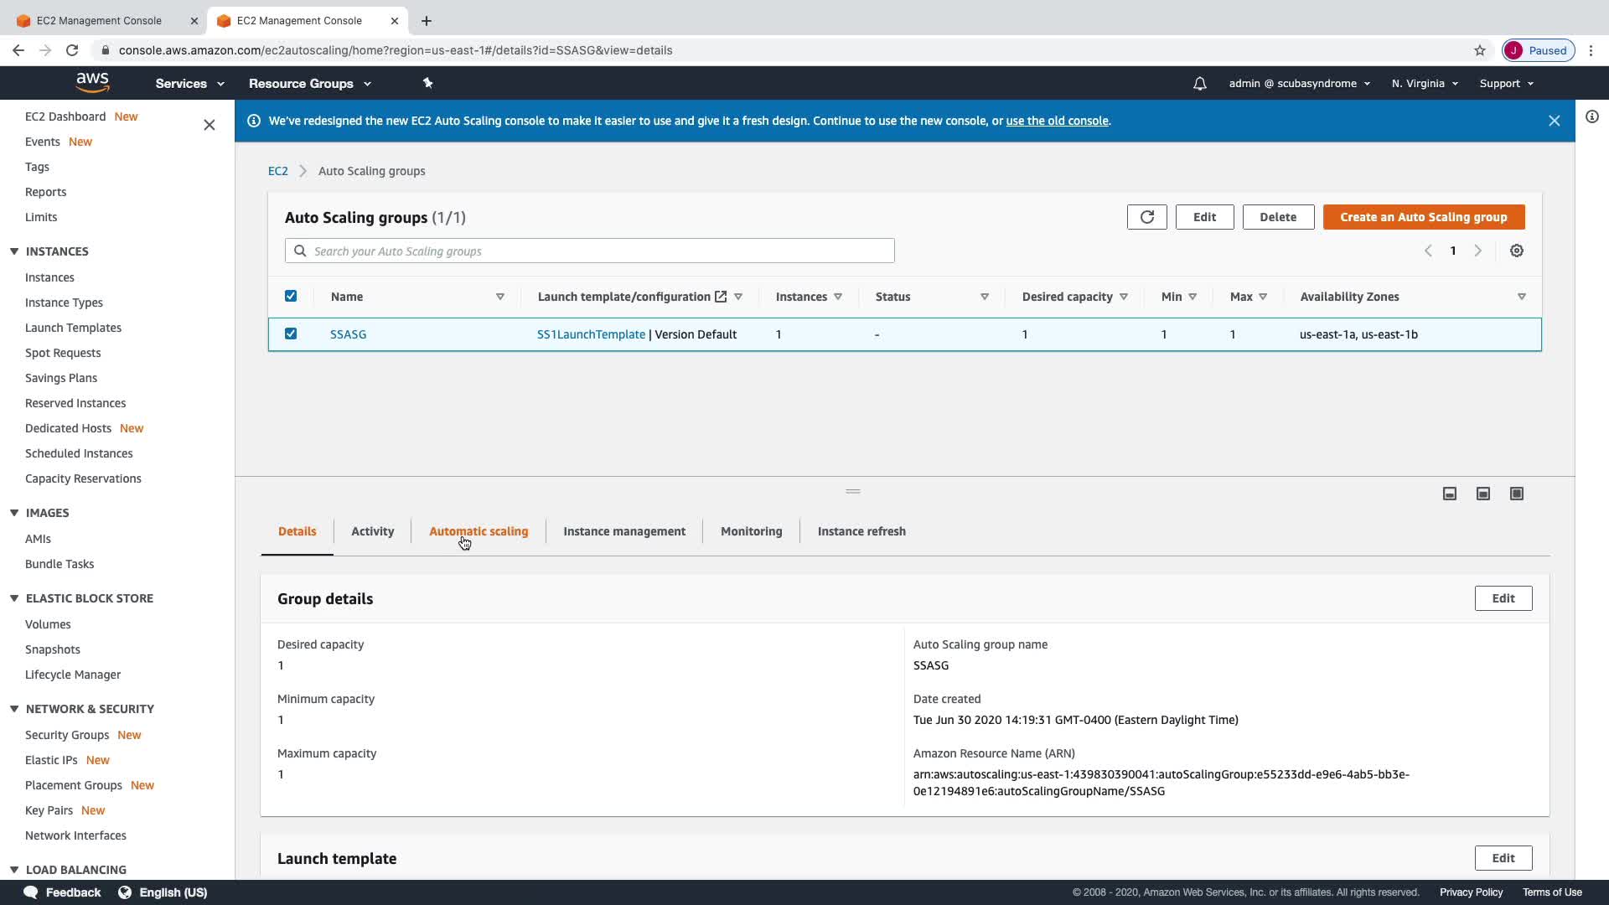This screenshot has width=1609, height=905.
Task: Click the notifications bell icon
Action: tap(1199, 84)
